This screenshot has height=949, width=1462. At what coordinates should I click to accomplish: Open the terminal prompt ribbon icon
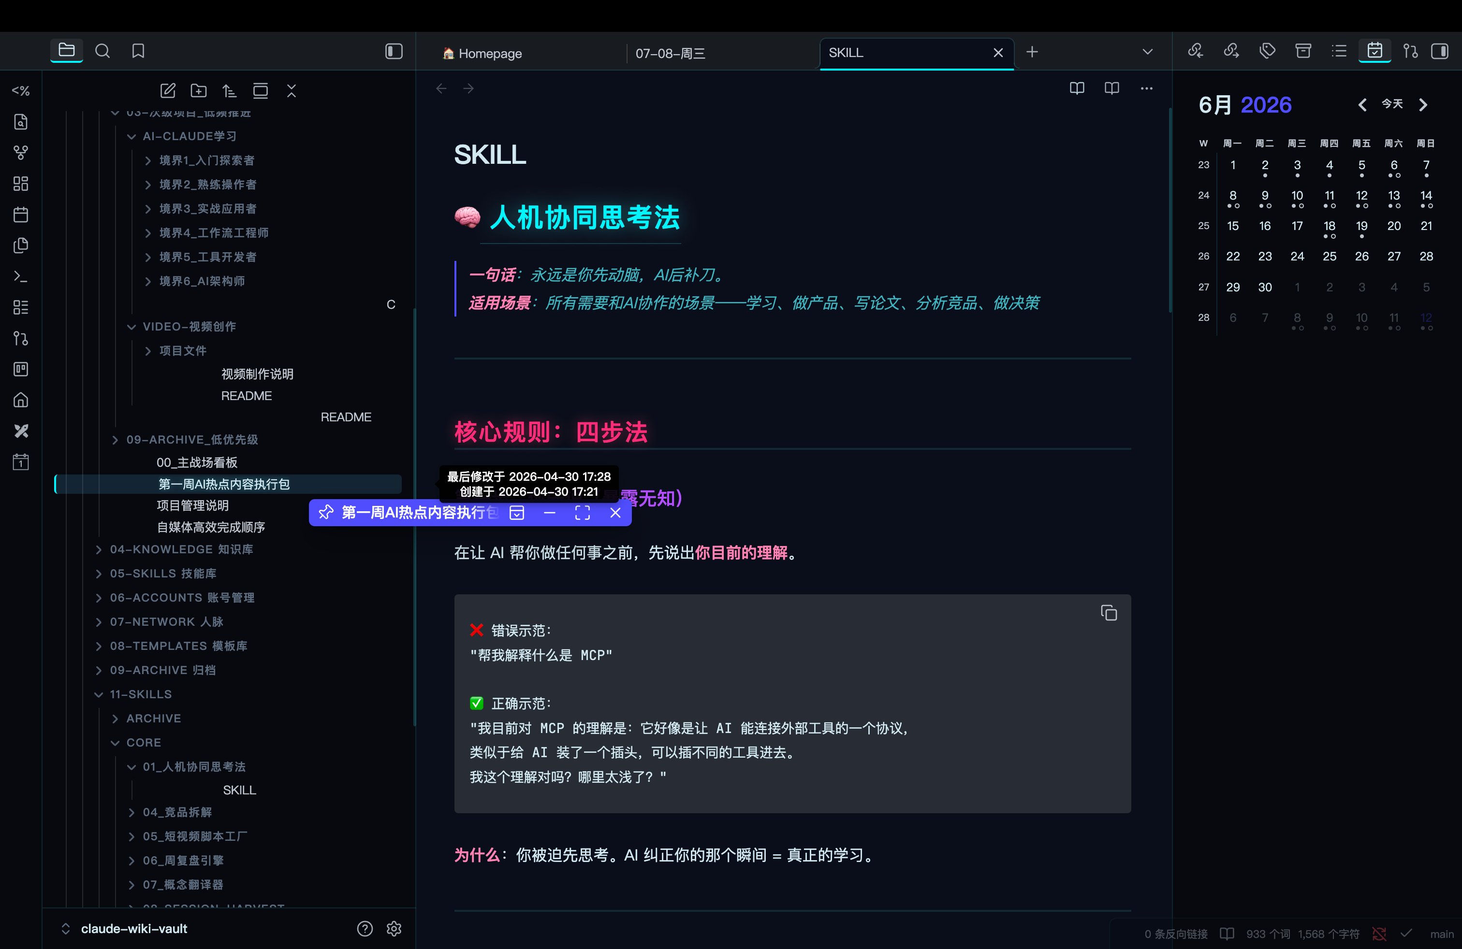point(21,276)
